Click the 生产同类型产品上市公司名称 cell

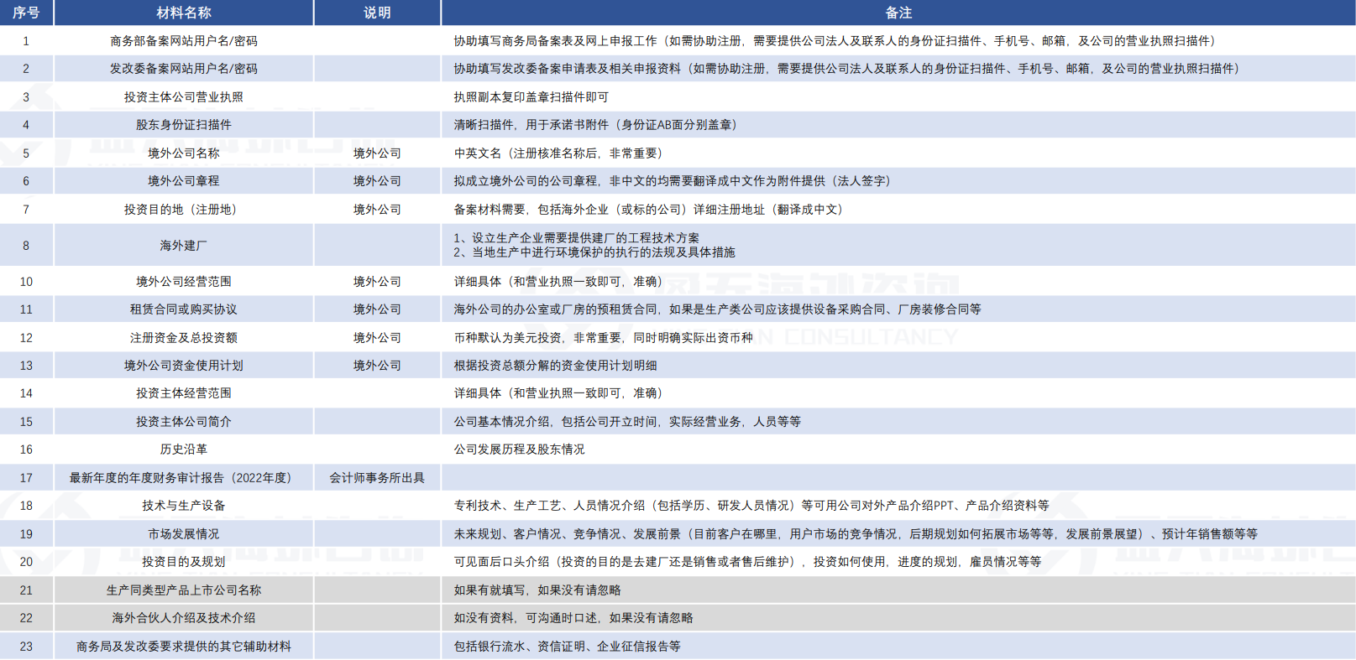[x=184, y=590]
